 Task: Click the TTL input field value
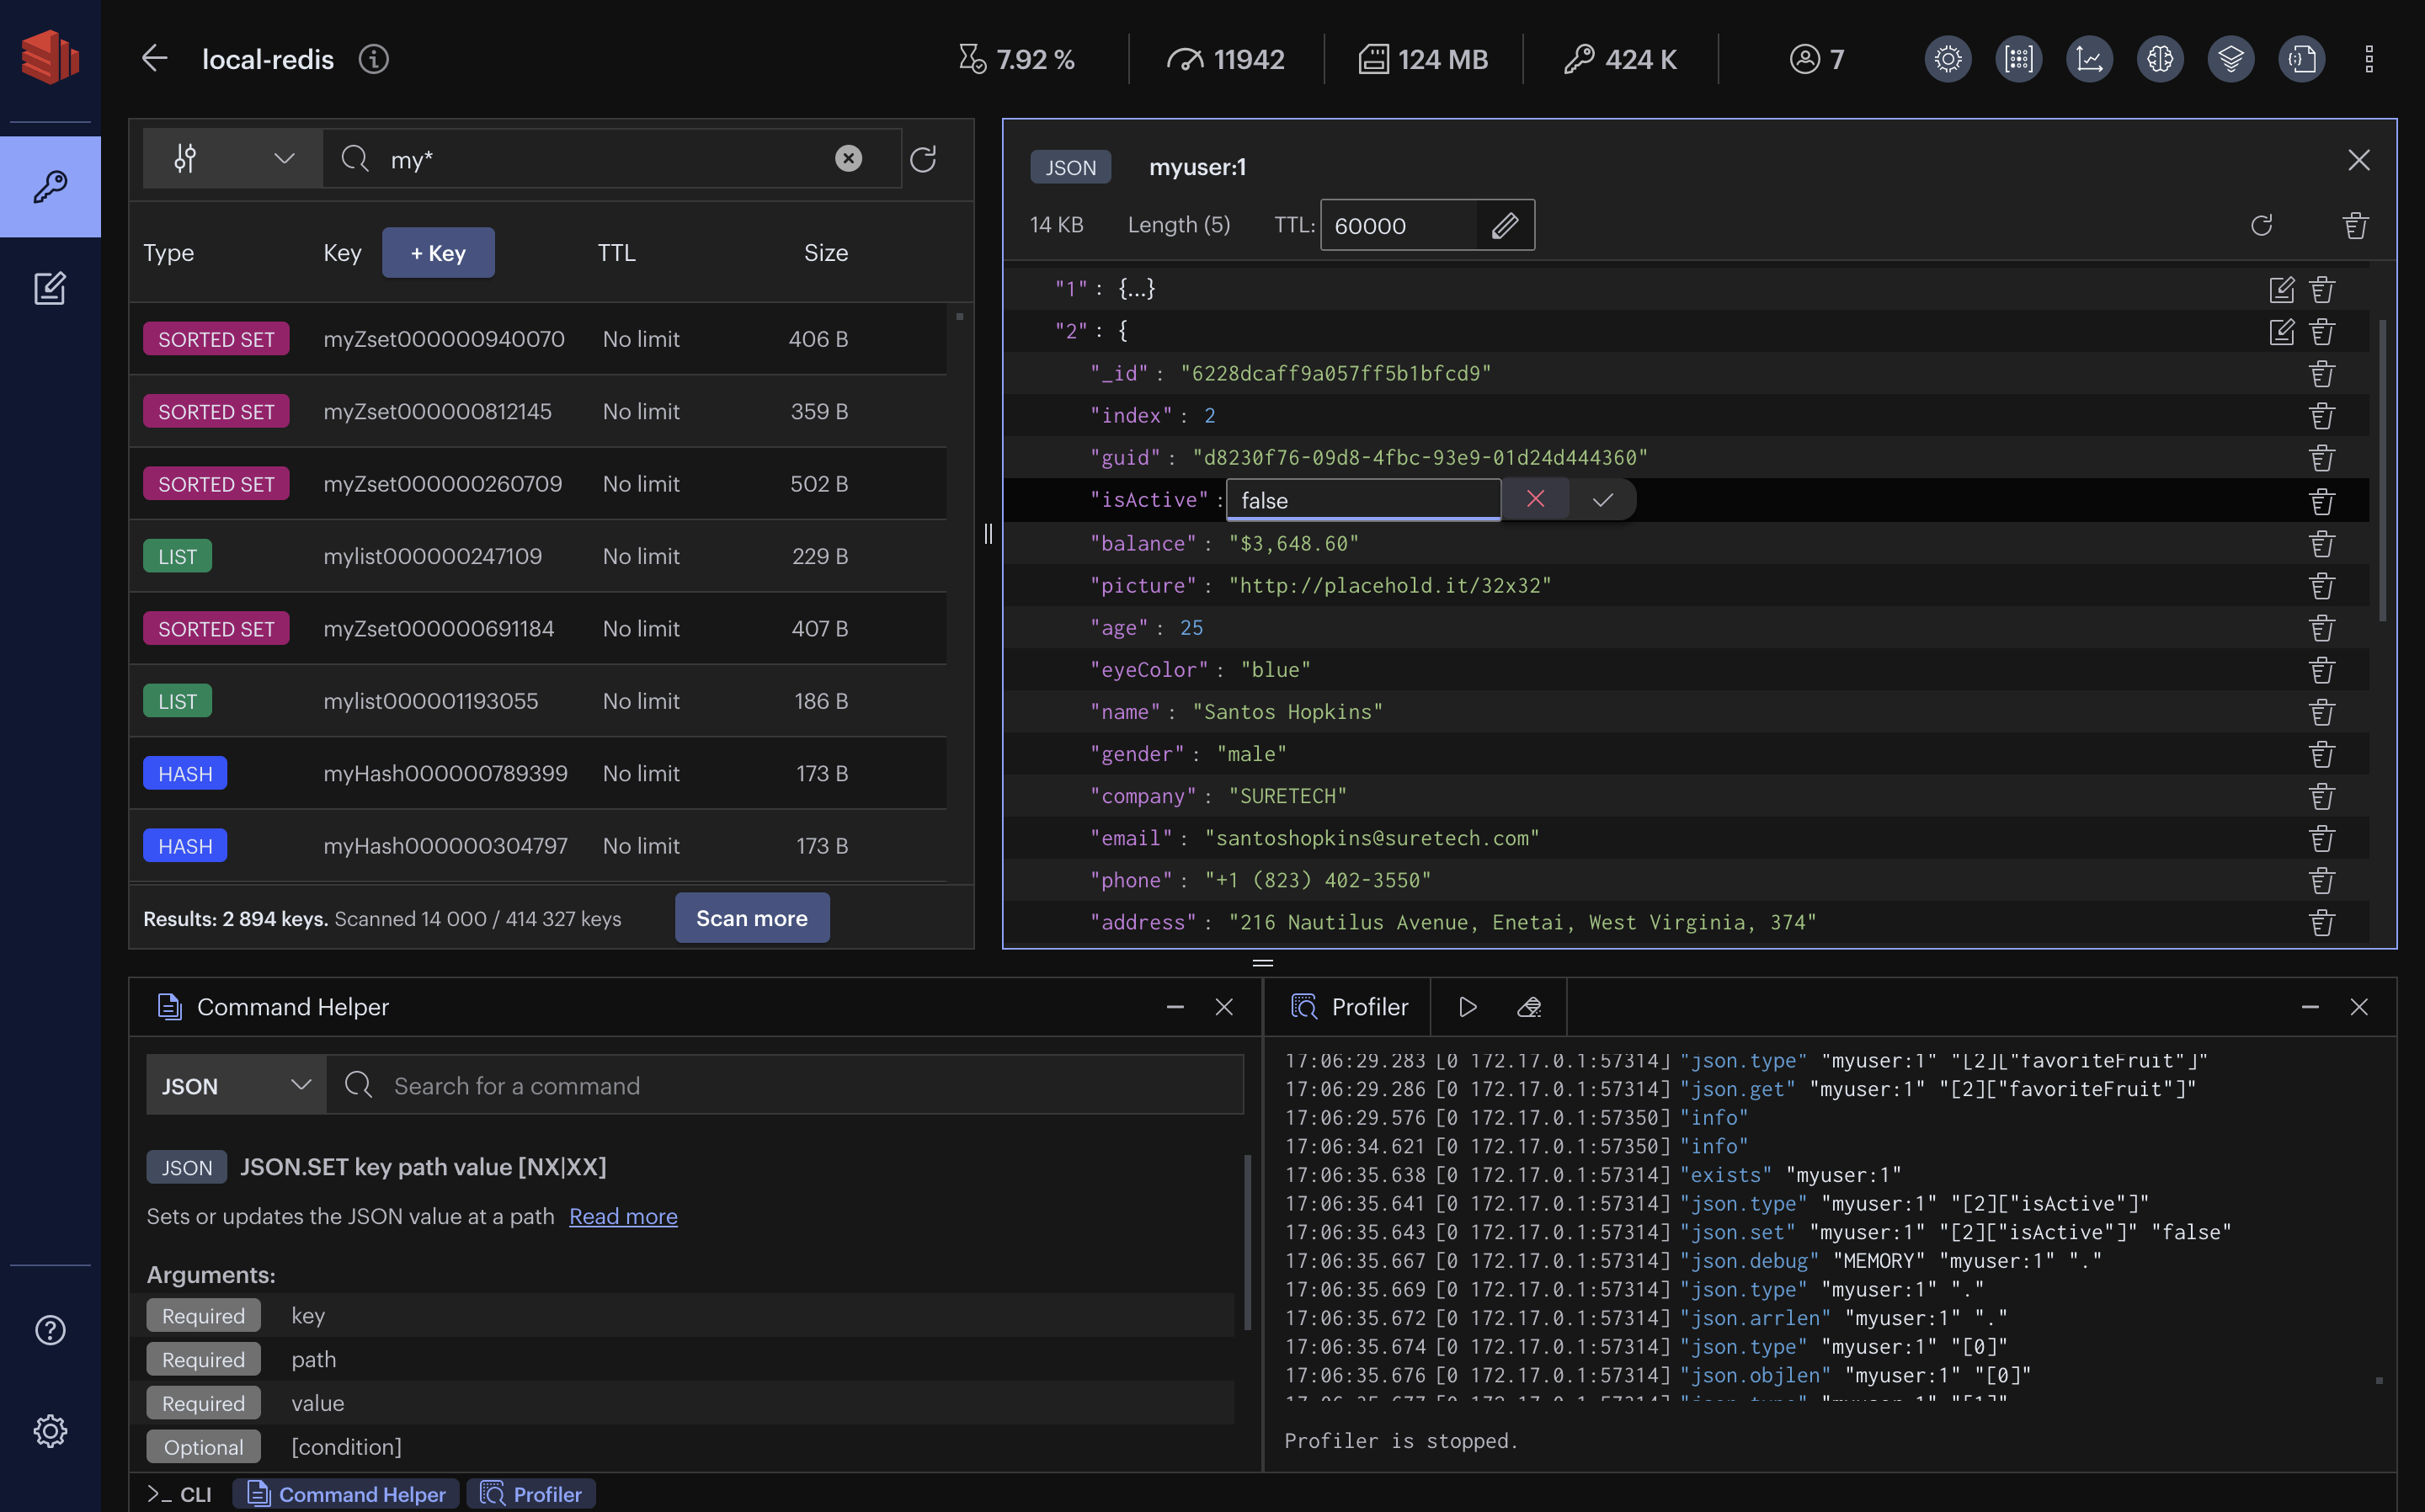[1395, 223]
